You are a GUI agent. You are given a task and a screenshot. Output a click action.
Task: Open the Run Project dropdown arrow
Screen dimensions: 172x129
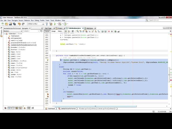tap(57, 24)
